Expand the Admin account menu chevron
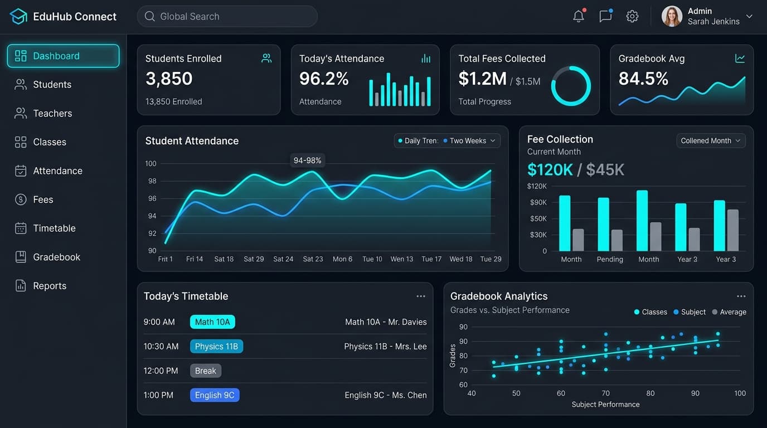 click(x=749, y=16)
